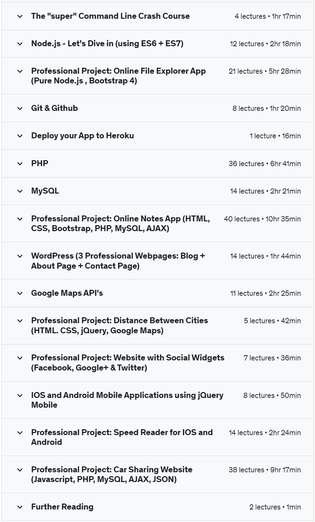Click the MySQL section chevron arrow

20,191
